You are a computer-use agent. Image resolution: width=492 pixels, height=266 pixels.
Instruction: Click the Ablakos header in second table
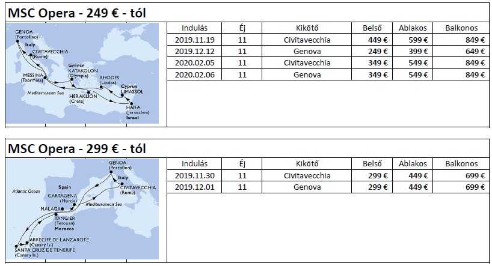413,163
